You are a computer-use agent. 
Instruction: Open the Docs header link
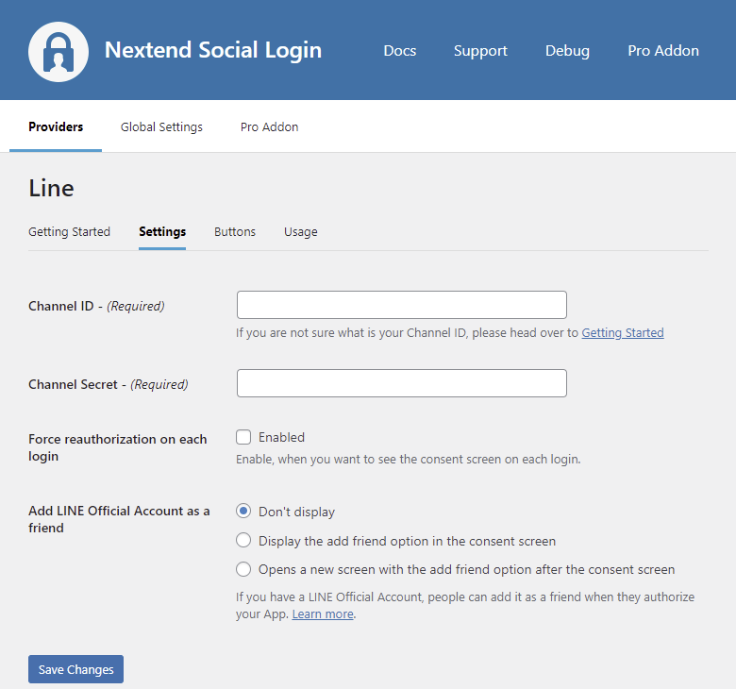point(399,51)
